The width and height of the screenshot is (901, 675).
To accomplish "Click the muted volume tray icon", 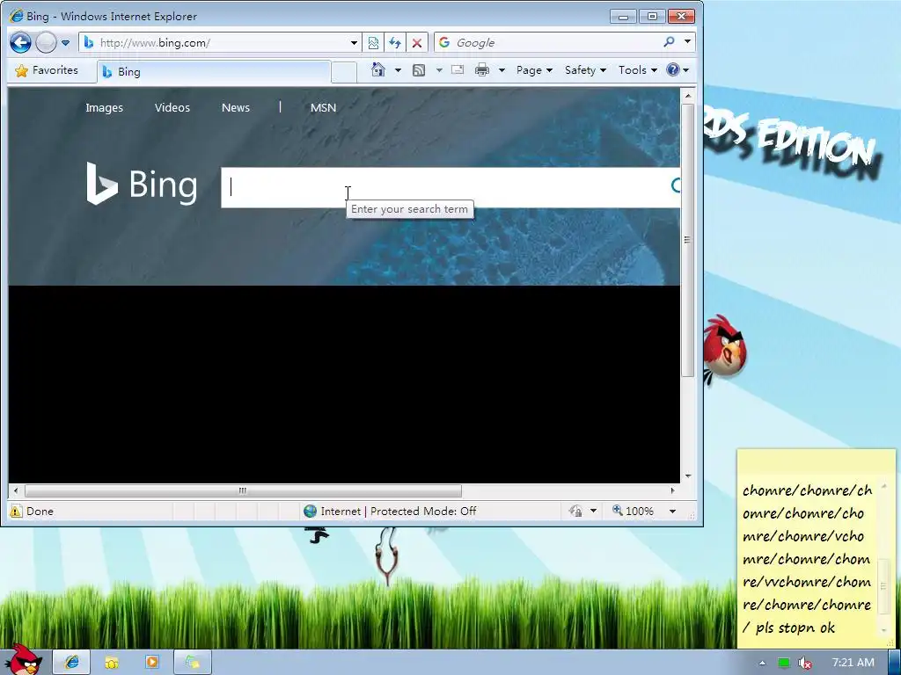I will tap(804, 663).
